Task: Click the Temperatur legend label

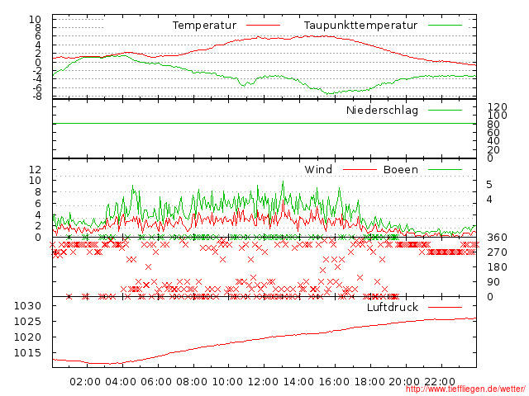Action: [204, 26]
